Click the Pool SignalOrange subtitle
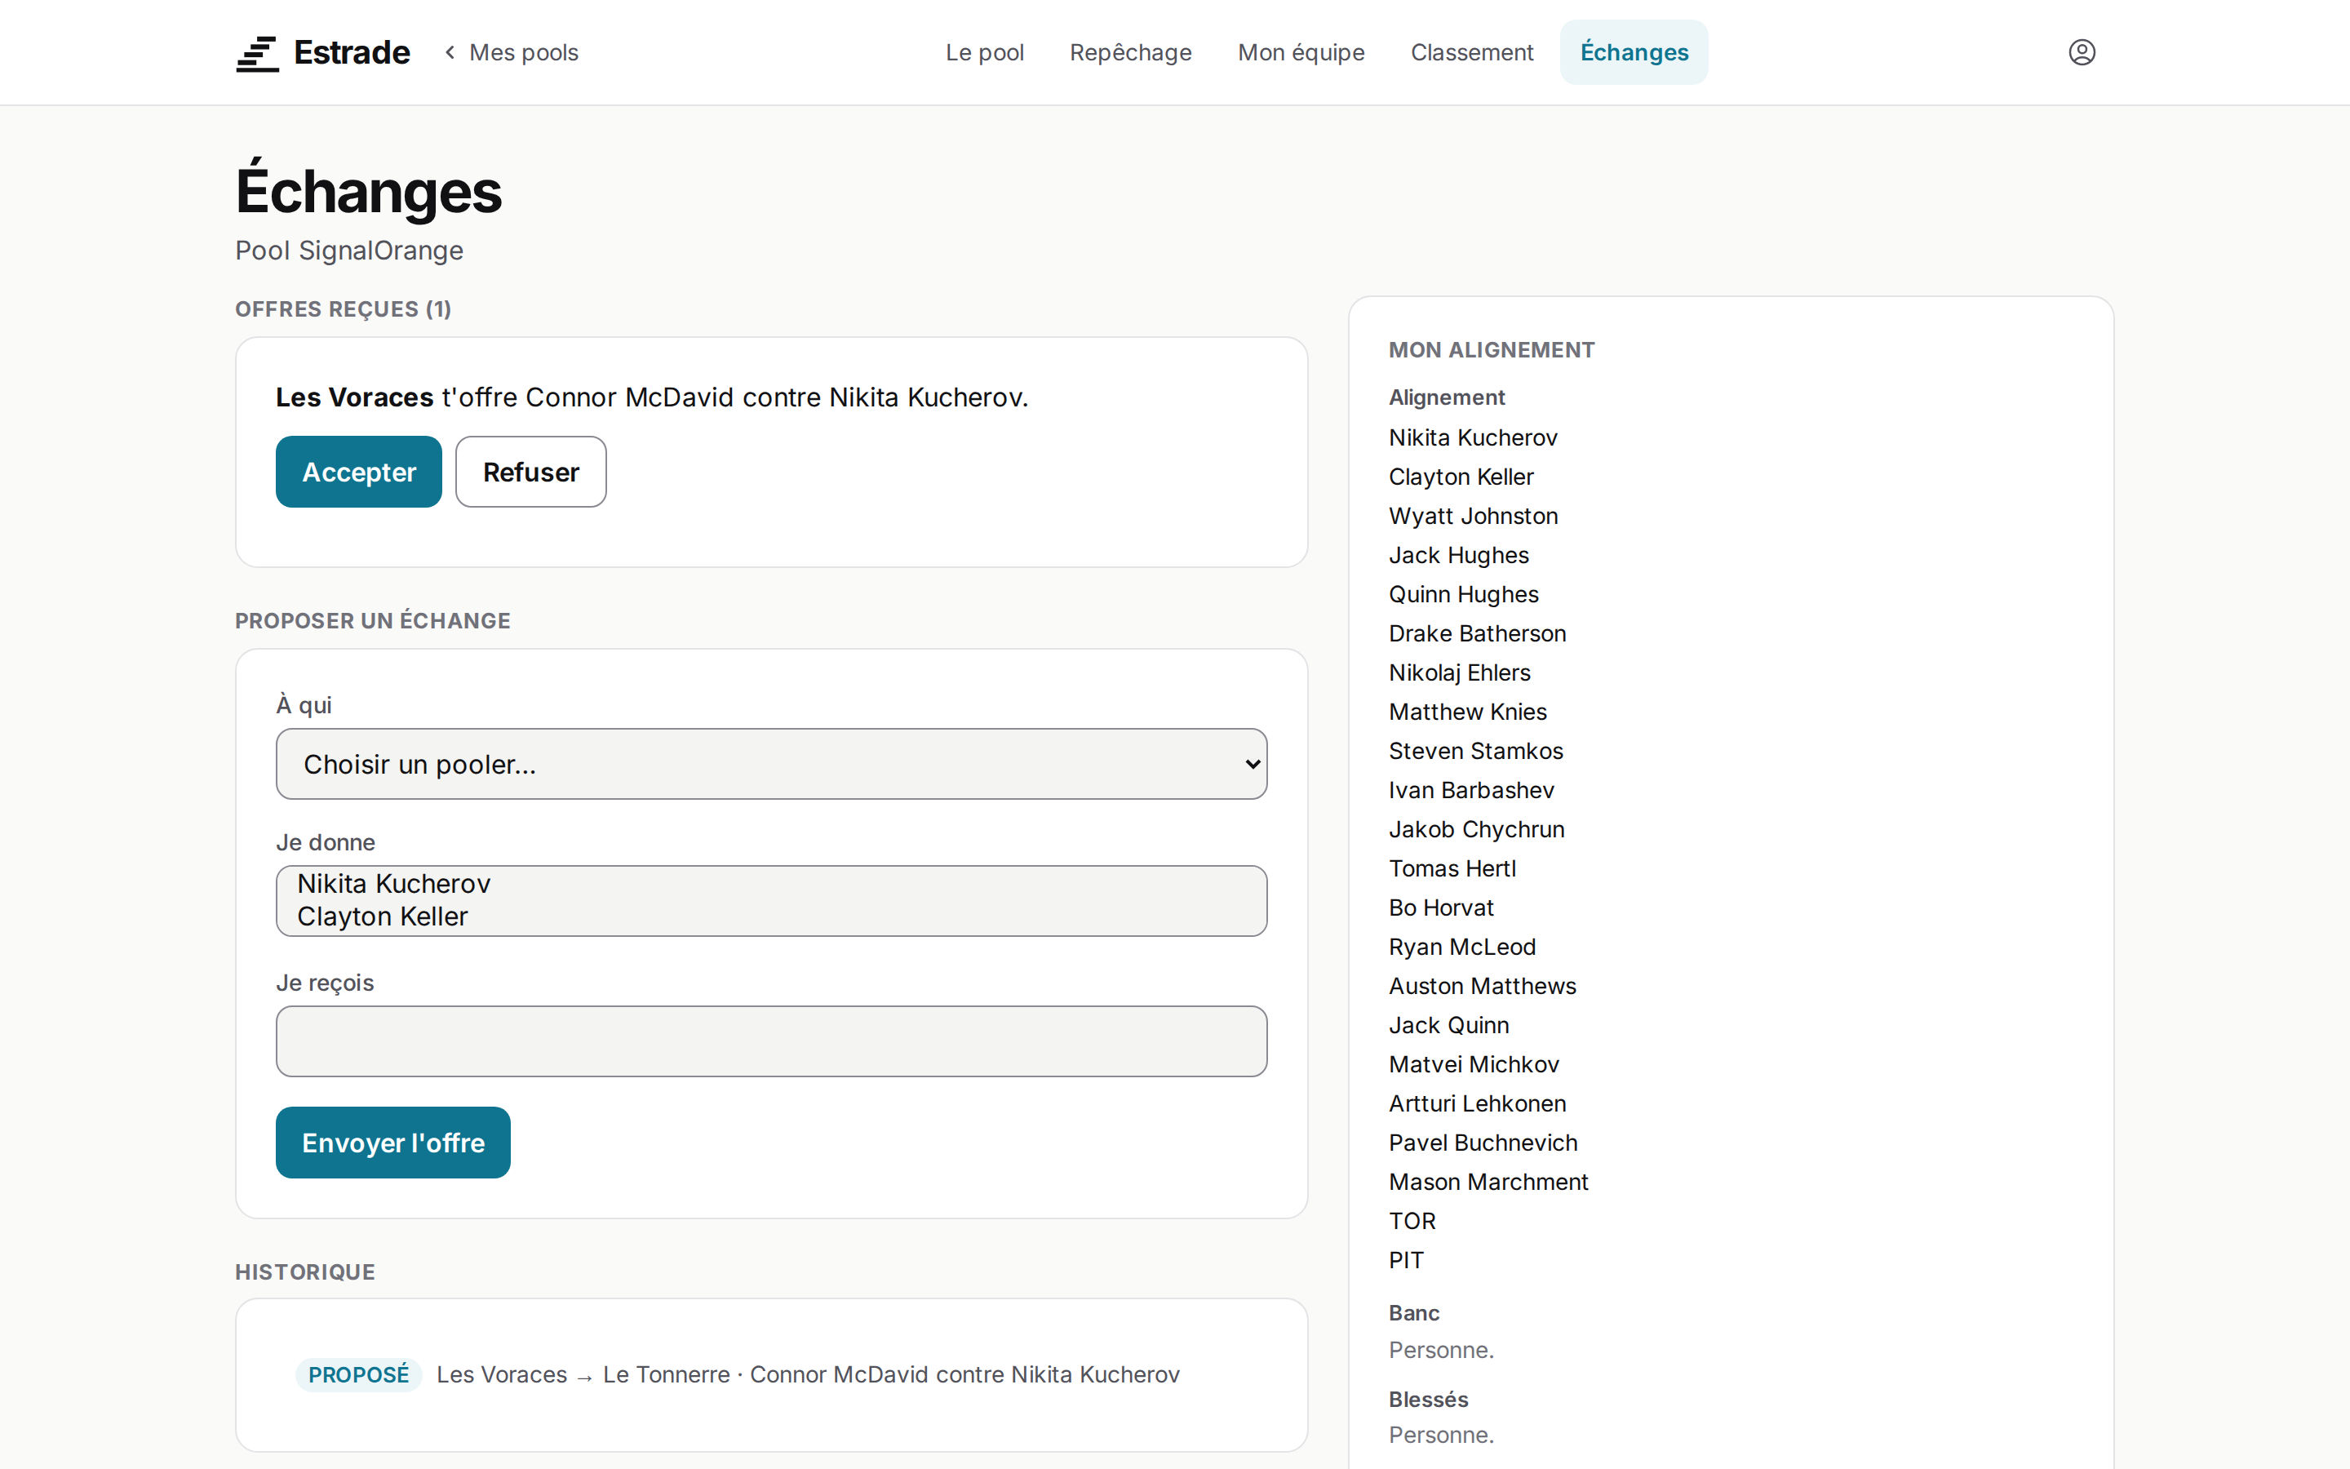 pyautogui.click(x=349, y=251)
